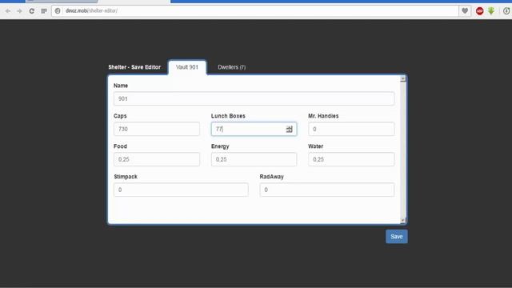The width and height of the screenshot is (512, 288).
Task: Open the speed dial grid icon
Action: tap(44, 11)
